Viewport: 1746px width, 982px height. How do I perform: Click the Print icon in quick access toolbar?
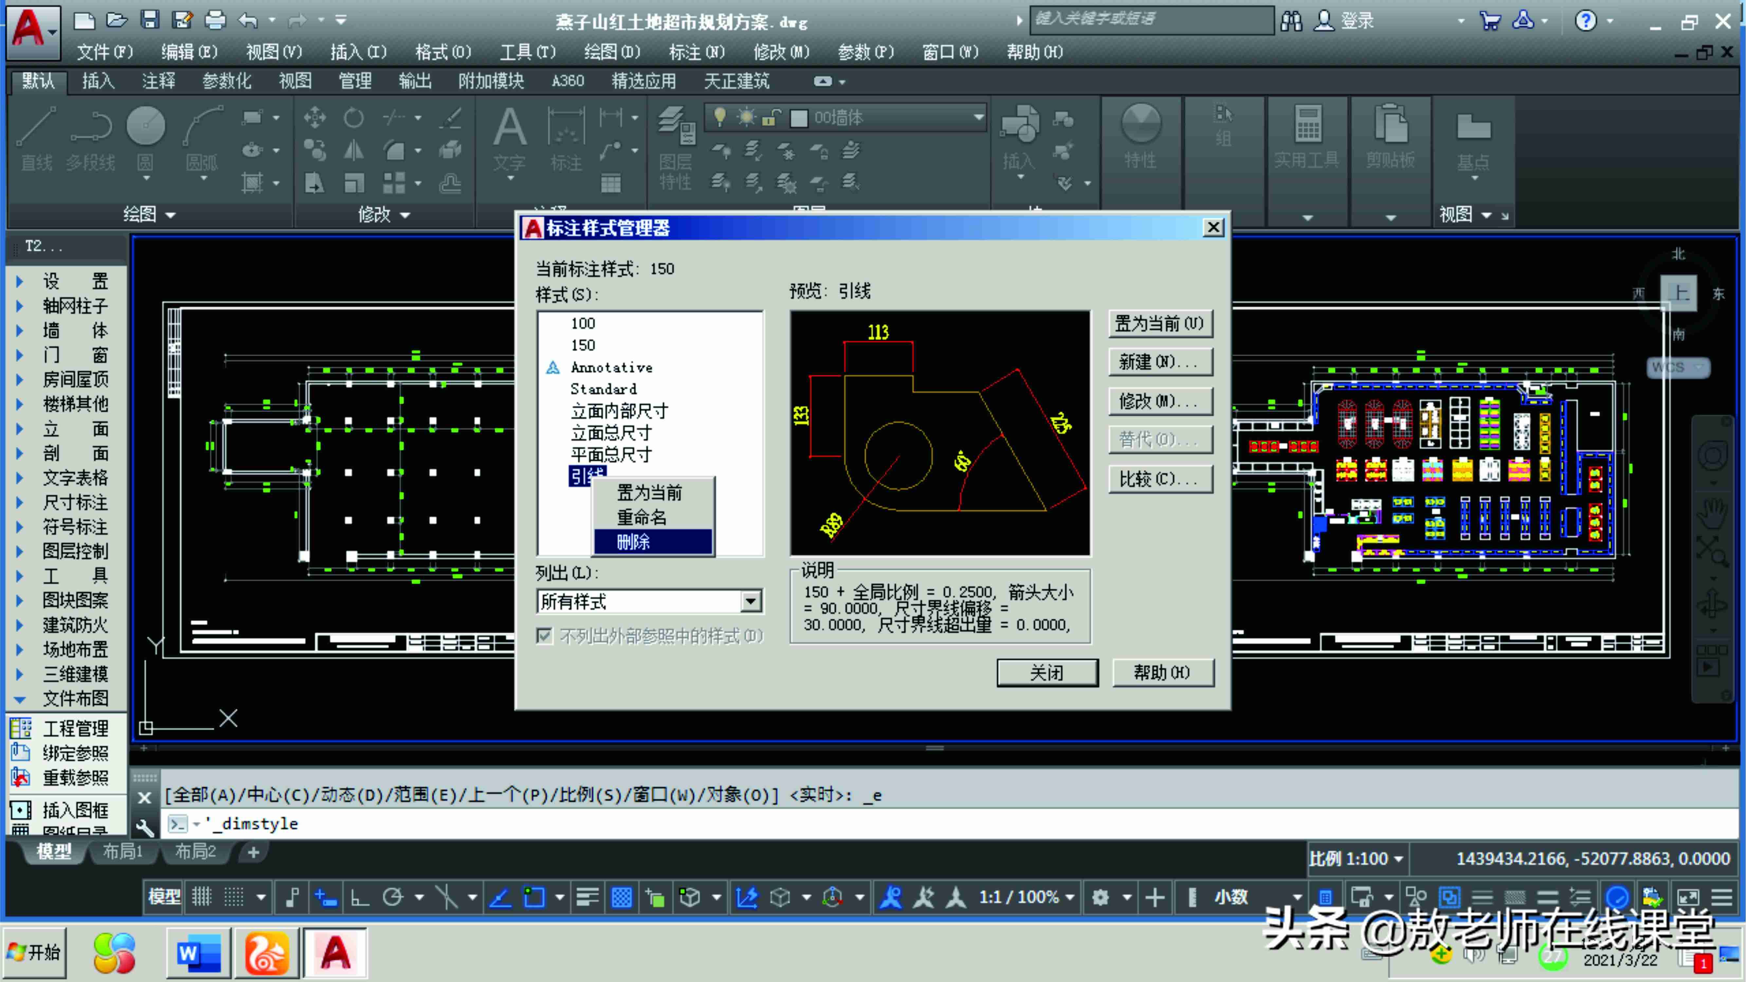(215, 20)
